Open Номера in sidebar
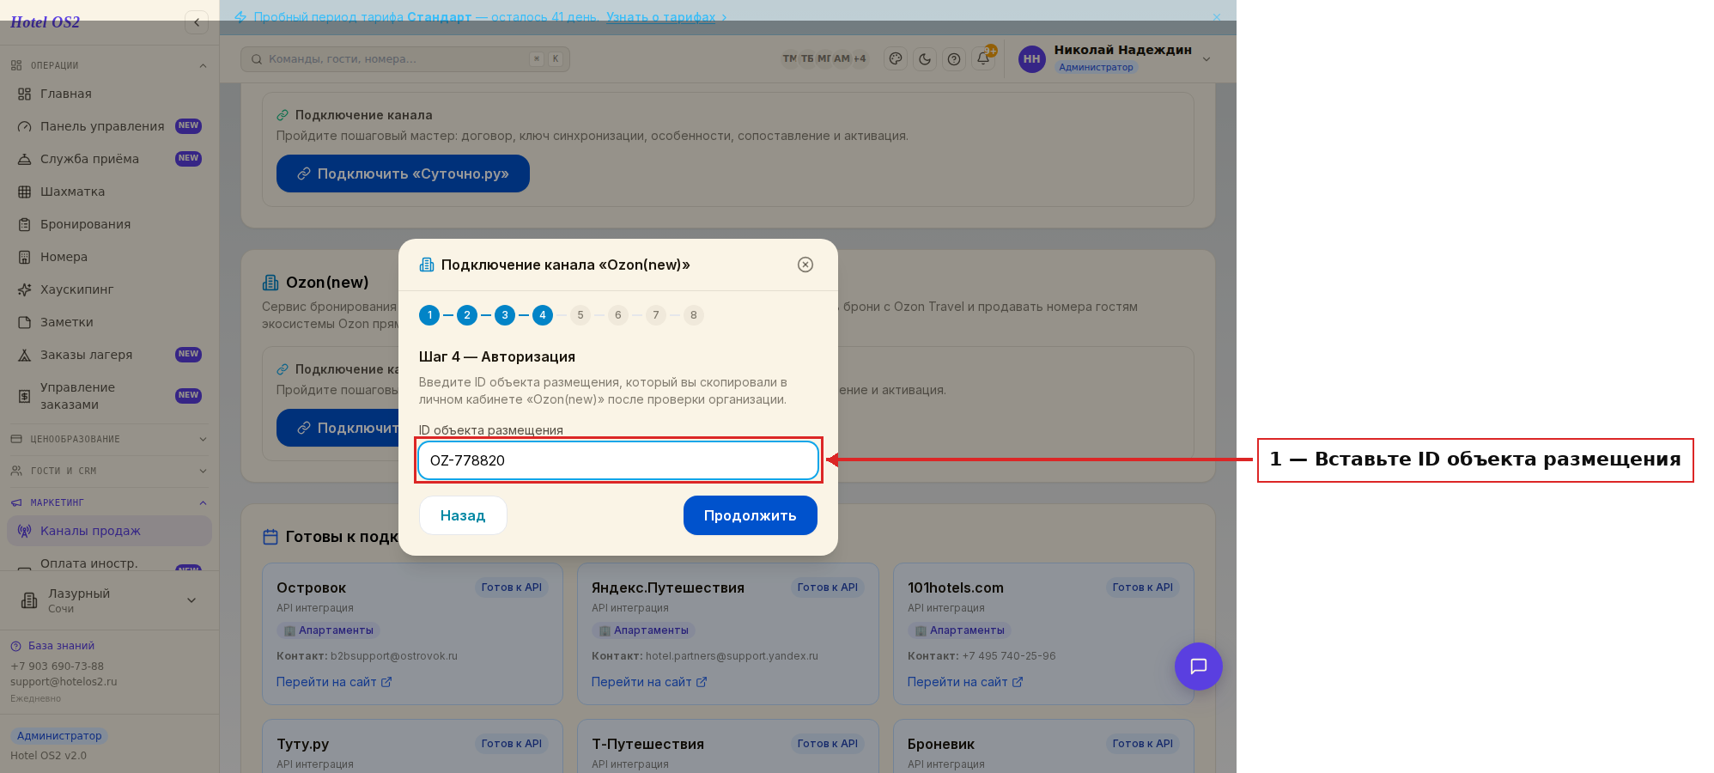Screen dimensions: 1714x773 pyautogui.click(x=109, y=257)
